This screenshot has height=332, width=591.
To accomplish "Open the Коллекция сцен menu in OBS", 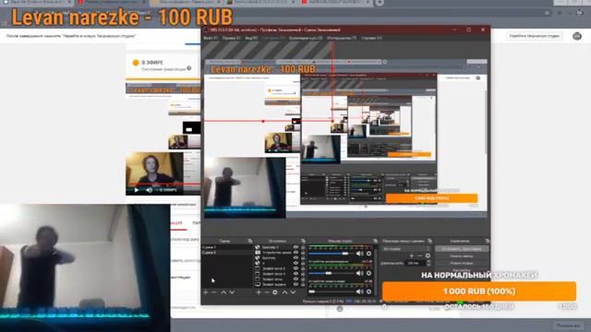I will [x=306, y=38].
